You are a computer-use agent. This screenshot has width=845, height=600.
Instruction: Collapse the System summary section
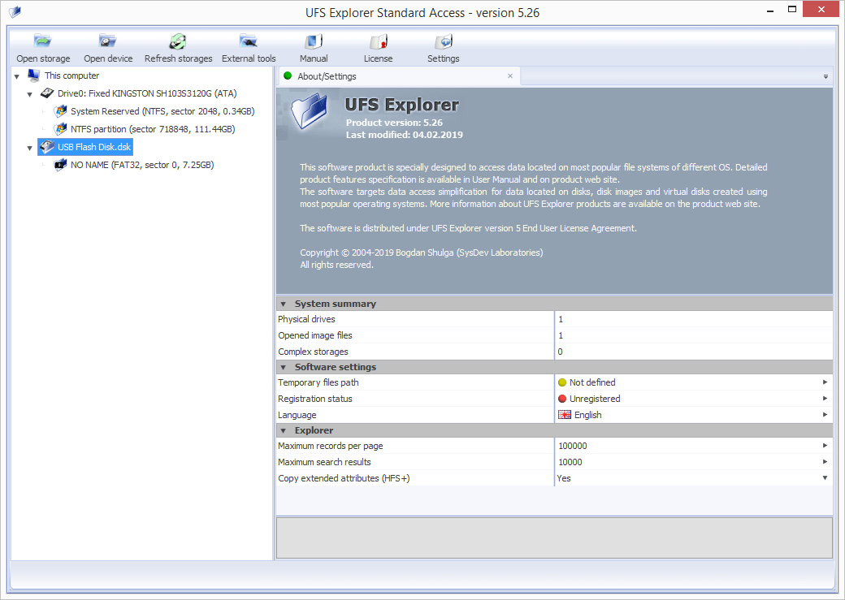283,304
